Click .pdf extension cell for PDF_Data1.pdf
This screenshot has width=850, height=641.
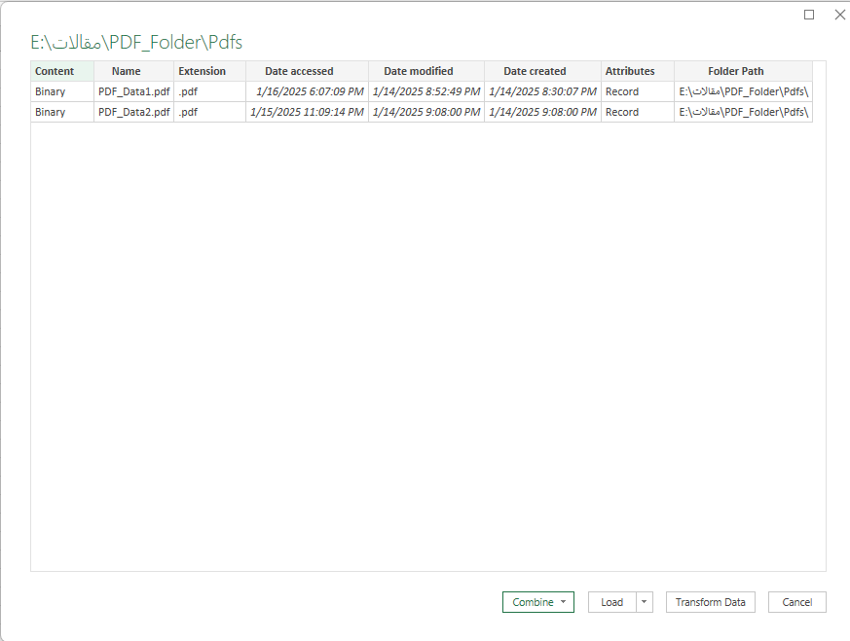pyautogui.click(x=209, y=91)
